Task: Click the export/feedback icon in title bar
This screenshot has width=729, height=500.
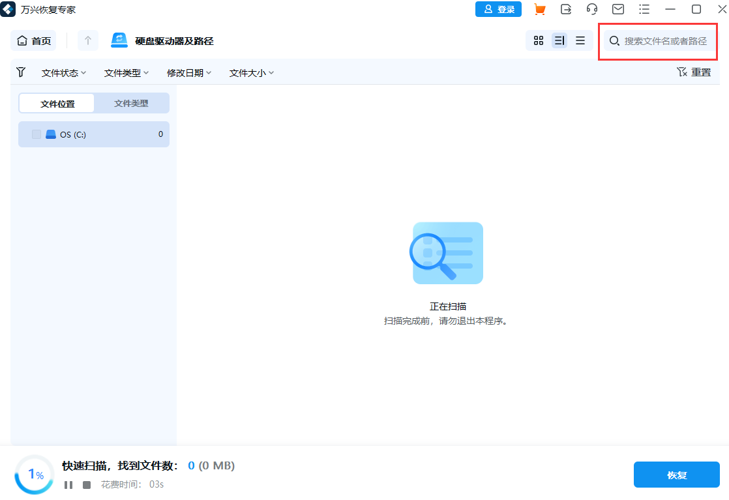Action: [566, 9]
